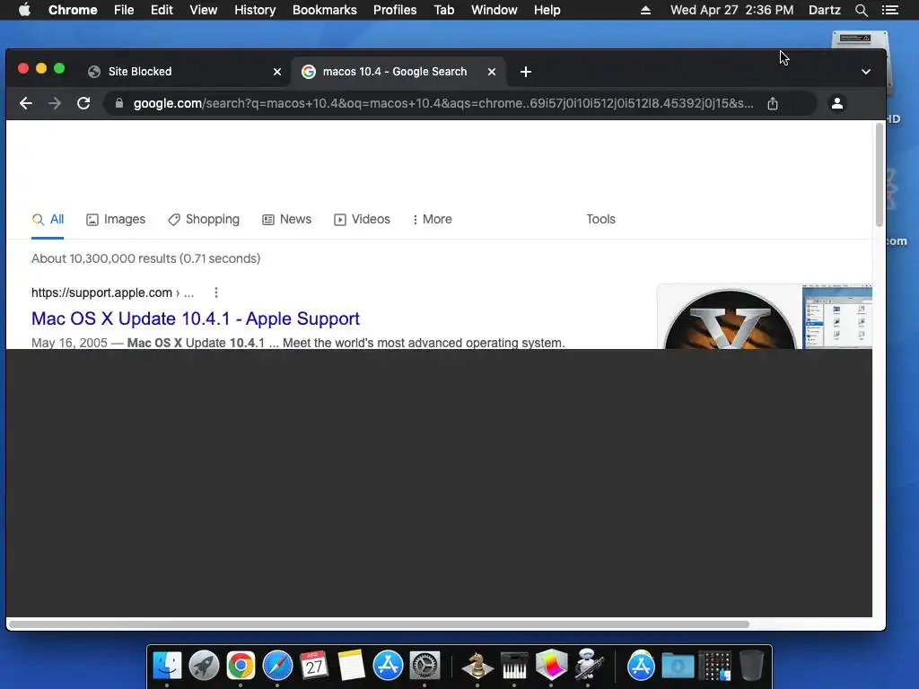Viewport: 919px width, 689px height.
Task: Open the three-dot menu beside support.apple.com
Action: [x=216, y=293]
